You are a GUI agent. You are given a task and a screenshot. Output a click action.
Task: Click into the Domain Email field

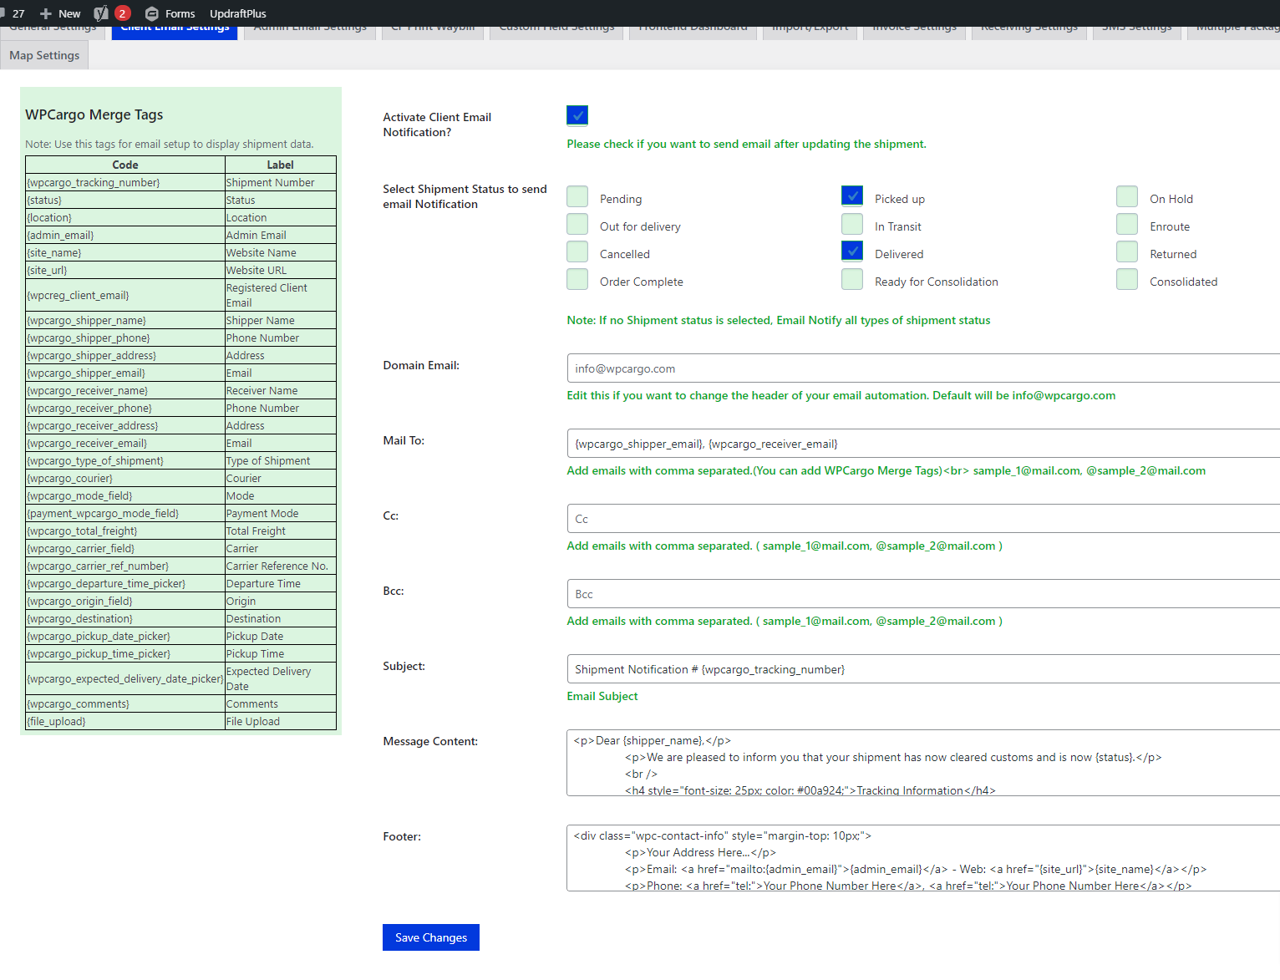(919, 368)
